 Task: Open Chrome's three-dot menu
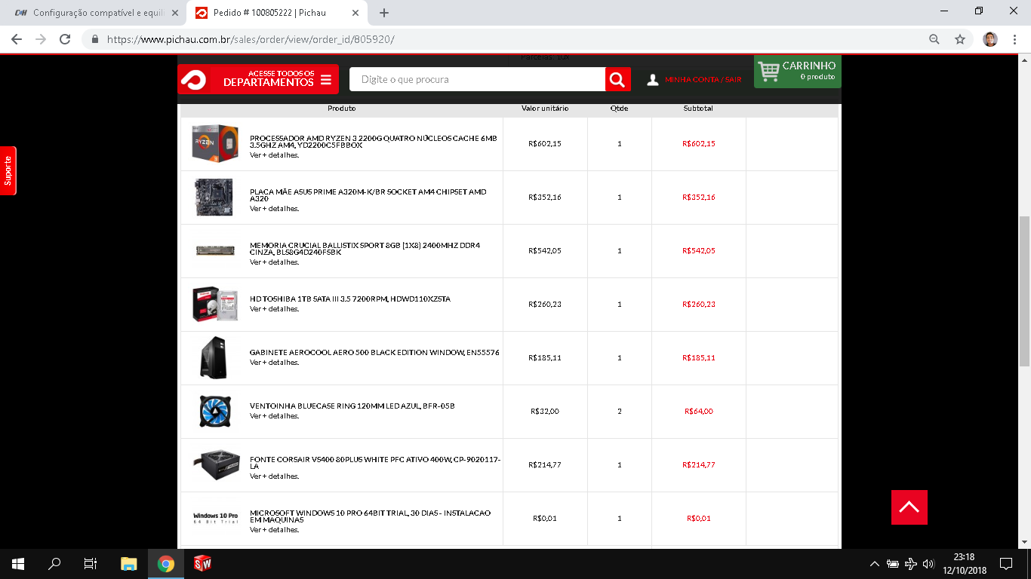(x=1015, y=39)
